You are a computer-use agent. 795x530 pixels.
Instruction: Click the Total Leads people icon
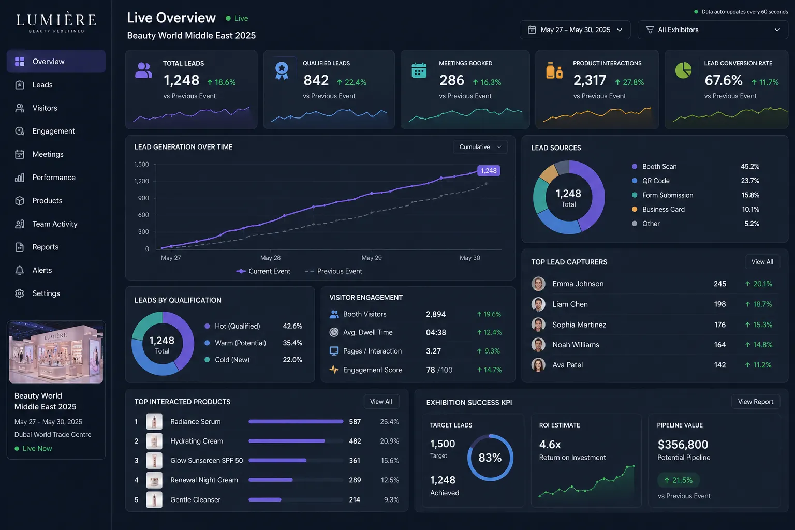[143, 70]
